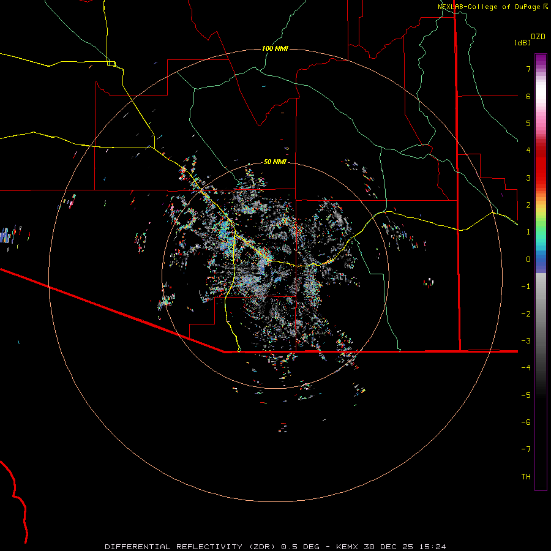Screen dimensions: 551x551
Task: Pick the red band on color scale
Action: [540, 171]
